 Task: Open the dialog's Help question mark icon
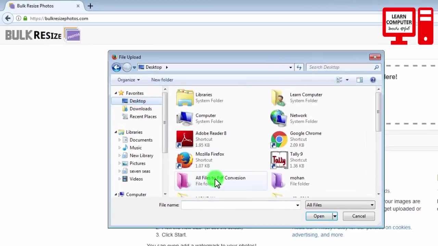click(x=373, y=80)
